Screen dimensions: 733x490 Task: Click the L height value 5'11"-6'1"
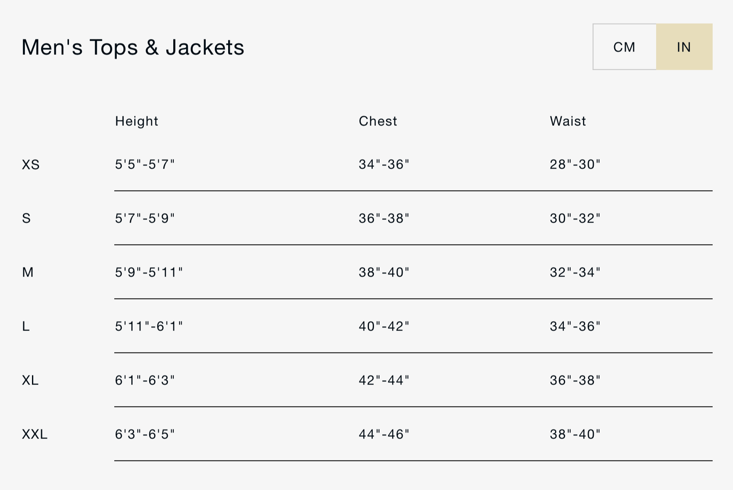click(x=149, y=326)
